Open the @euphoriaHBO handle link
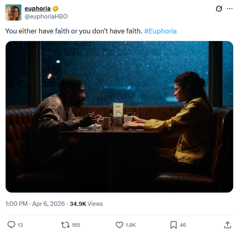Screen dimensions: 238x232 click(46, 16)
